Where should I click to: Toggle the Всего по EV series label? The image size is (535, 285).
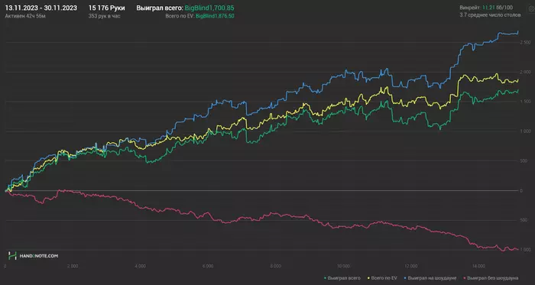point(385,278)
